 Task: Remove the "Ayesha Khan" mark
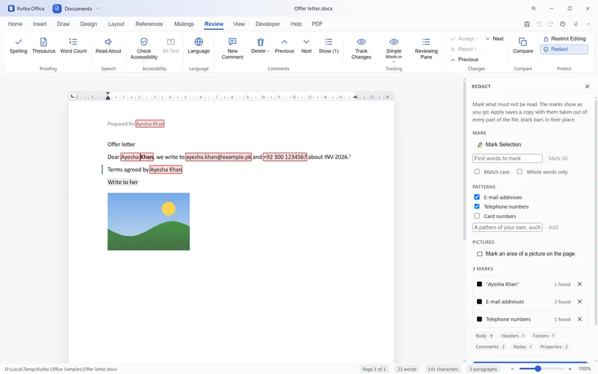coord(579,284)
